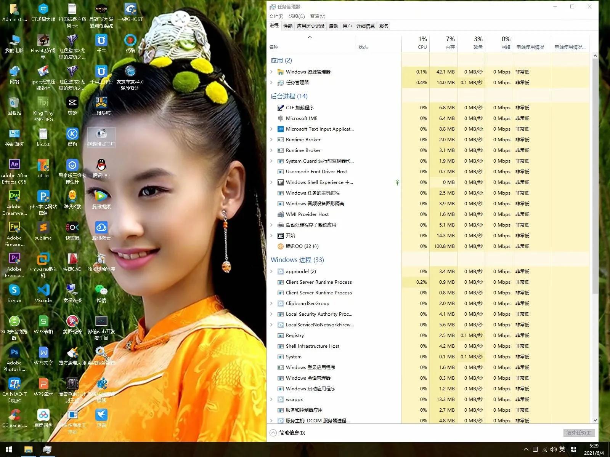Open the Skype desktop icon
Image resolution: width=610 pixels, height=457 pixels.
pyautogui.click(x=14, y=293)
